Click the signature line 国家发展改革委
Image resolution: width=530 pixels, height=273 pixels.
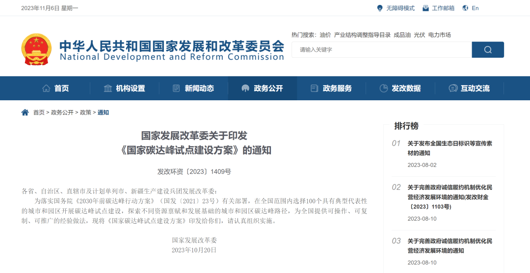coord(194,240)
